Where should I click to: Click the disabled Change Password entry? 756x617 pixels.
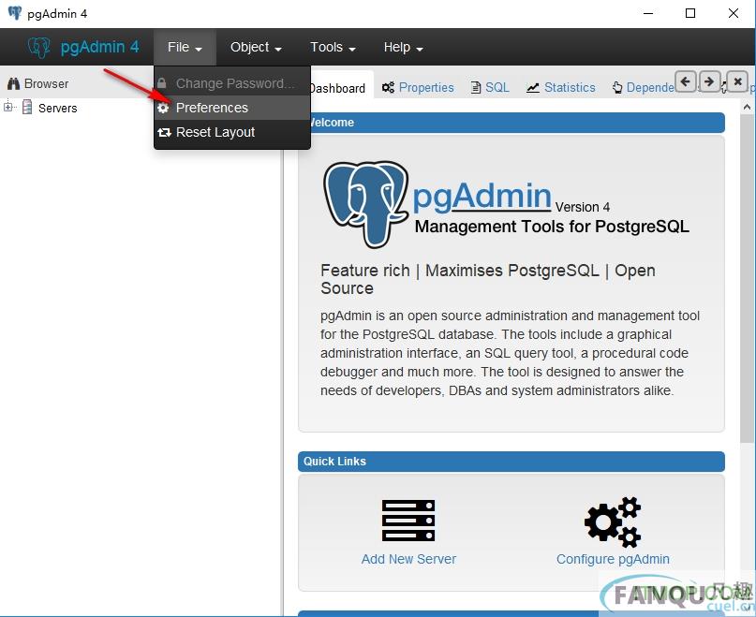click(x=232, y=83)
